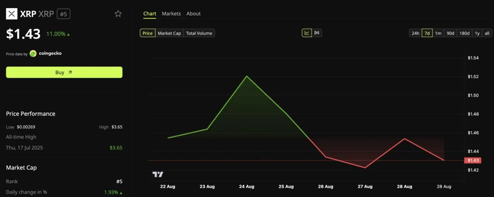
Task: Click the 22 Aug x-axis label
Action: coord(168,186)
